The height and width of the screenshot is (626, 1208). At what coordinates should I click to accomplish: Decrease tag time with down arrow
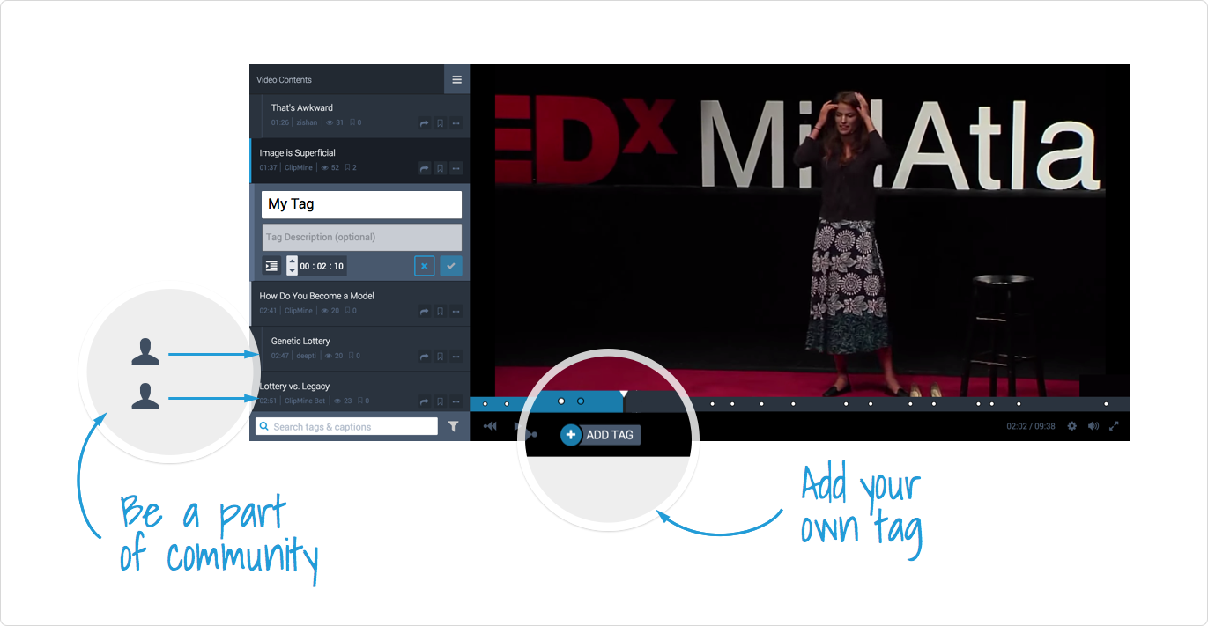click(x=293, y=270)
